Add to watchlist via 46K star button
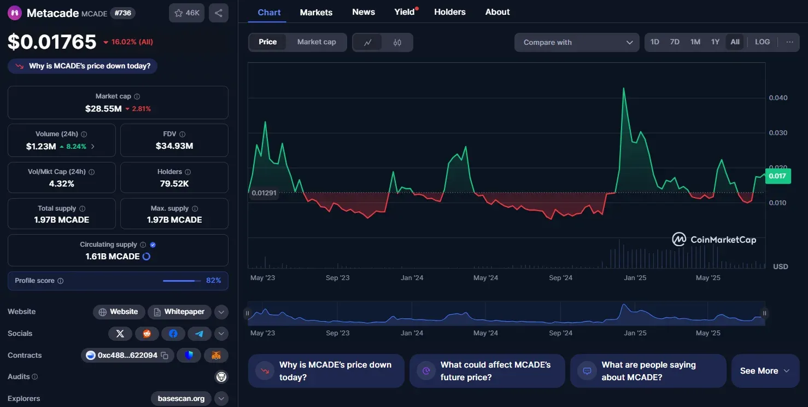808x407 pixels. [186, 13]
